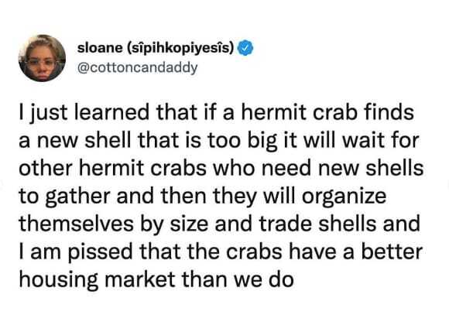Viewport: 449px width, 325px height.
Task: Visit the @cottoncandaddy handle
Action: pos(138,67)
